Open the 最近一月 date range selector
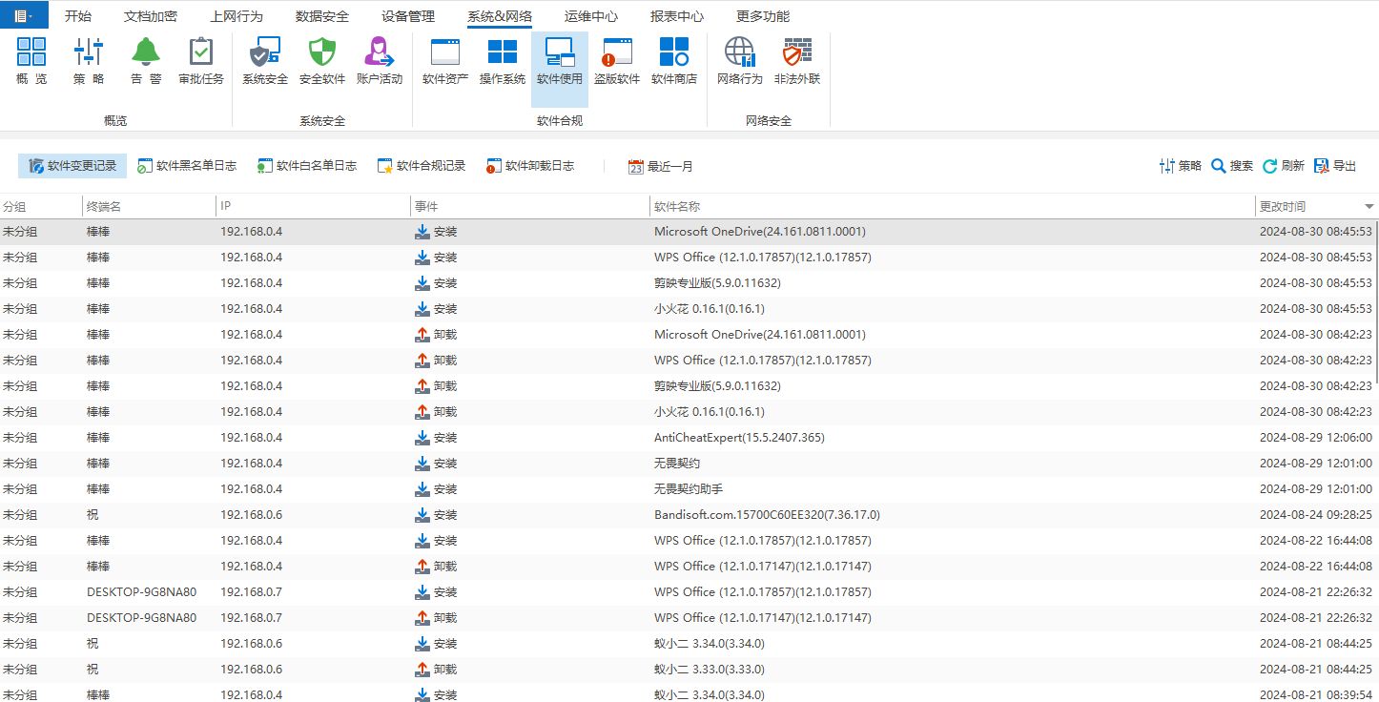The height and width of the screenshot is (702, 1379). 661,166
